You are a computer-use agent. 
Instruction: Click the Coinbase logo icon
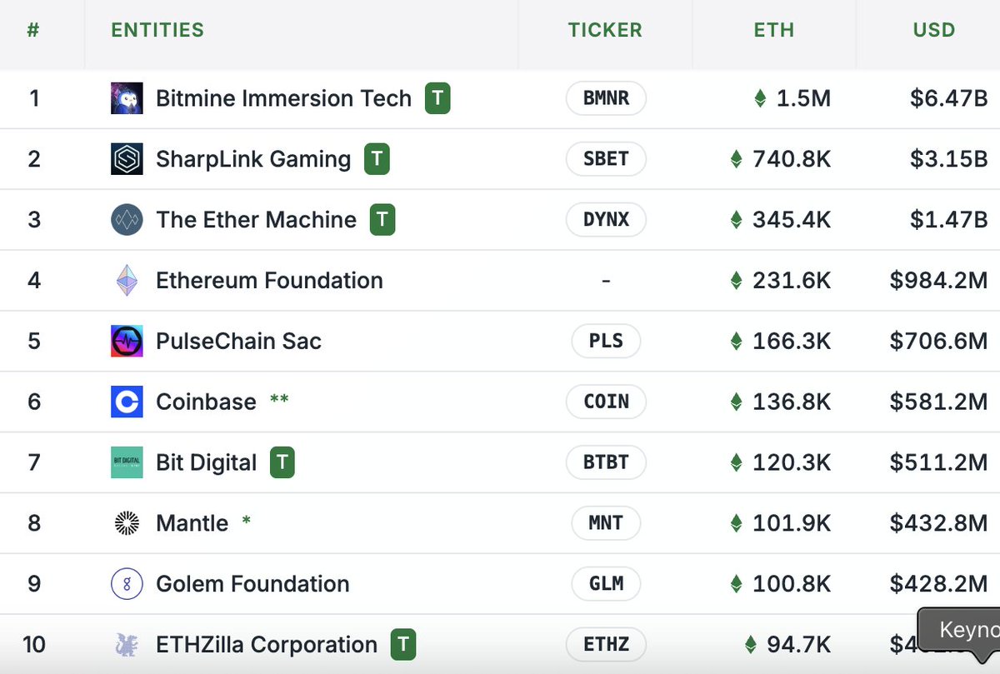coord(127,402)
